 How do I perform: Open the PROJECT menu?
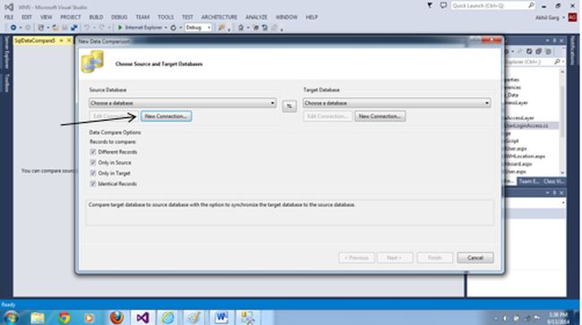pyautogui.click(x=71, y=17)
